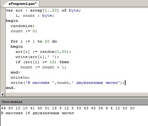Click the "count := 0;" statement
This screenshot has height=126, width=148.
click(x=24, y=31)
